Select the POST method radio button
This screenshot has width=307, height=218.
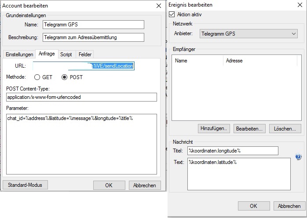coord(65,77)
